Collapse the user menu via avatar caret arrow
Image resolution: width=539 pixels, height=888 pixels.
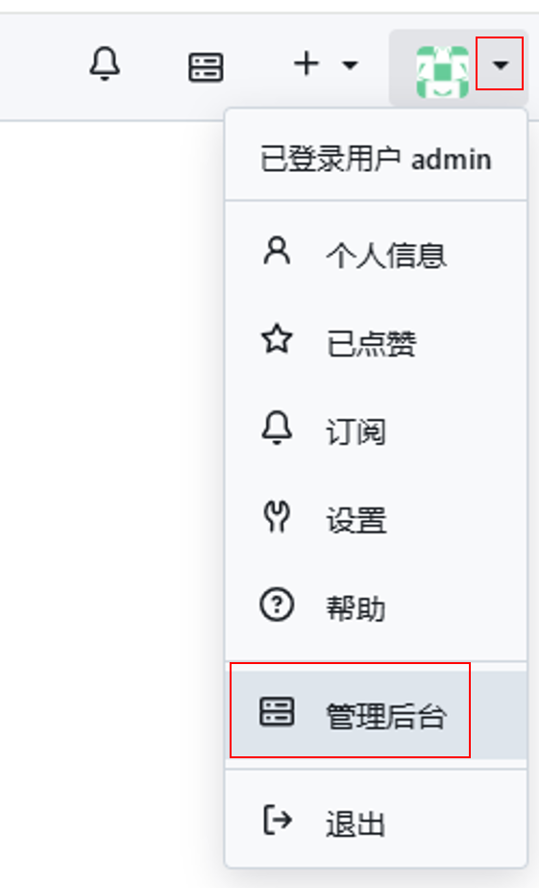point(500,65)
